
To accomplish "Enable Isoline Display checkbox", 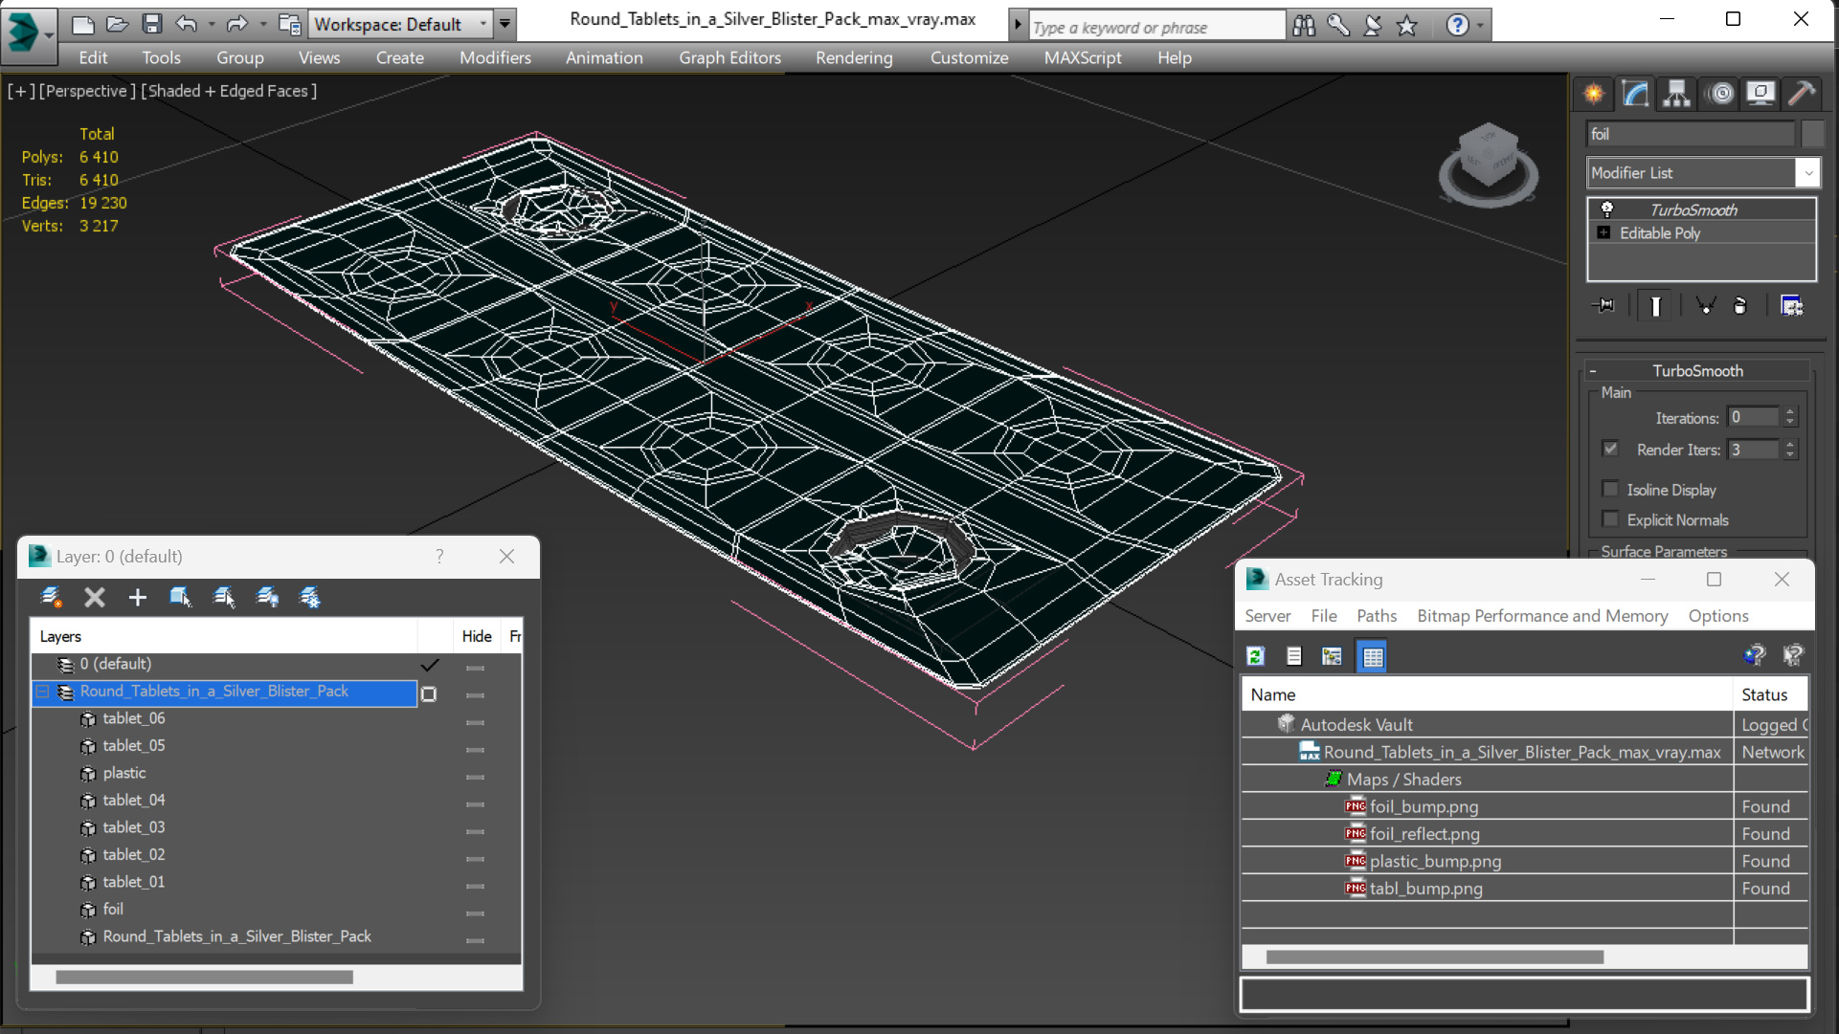I will 1610,489.
